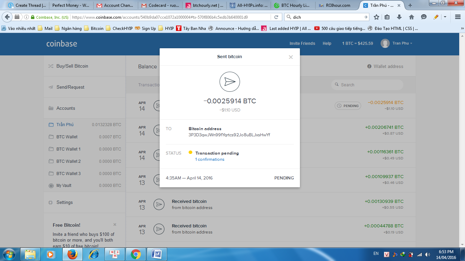Click the Tran Phu profile avatar
Screen dimensions: 465x261
[385, 43]
